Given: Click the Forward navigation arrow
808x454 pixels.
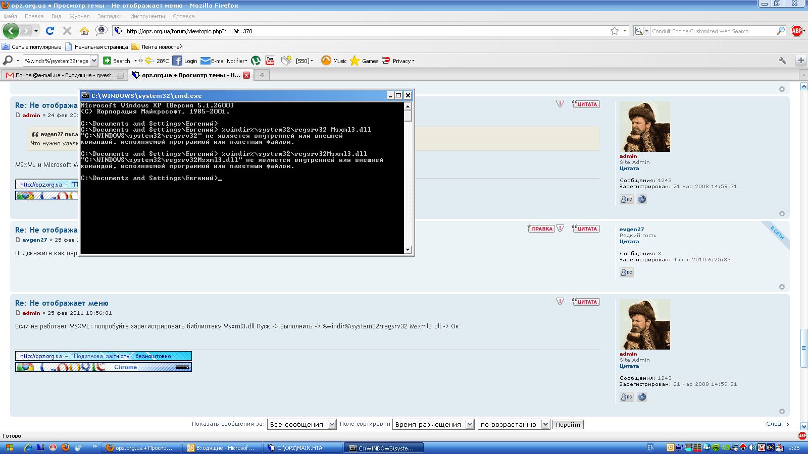Looking at the screenshot, I should (26, 31).
